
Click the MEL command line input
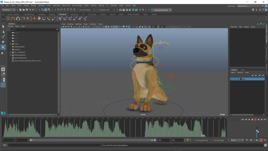click(55, 145)
